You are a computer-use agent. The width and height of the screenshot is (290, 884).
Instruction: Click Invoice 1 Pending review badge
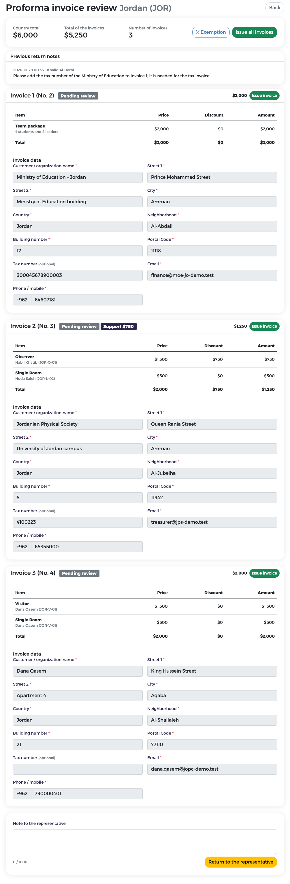click(78, 96)
